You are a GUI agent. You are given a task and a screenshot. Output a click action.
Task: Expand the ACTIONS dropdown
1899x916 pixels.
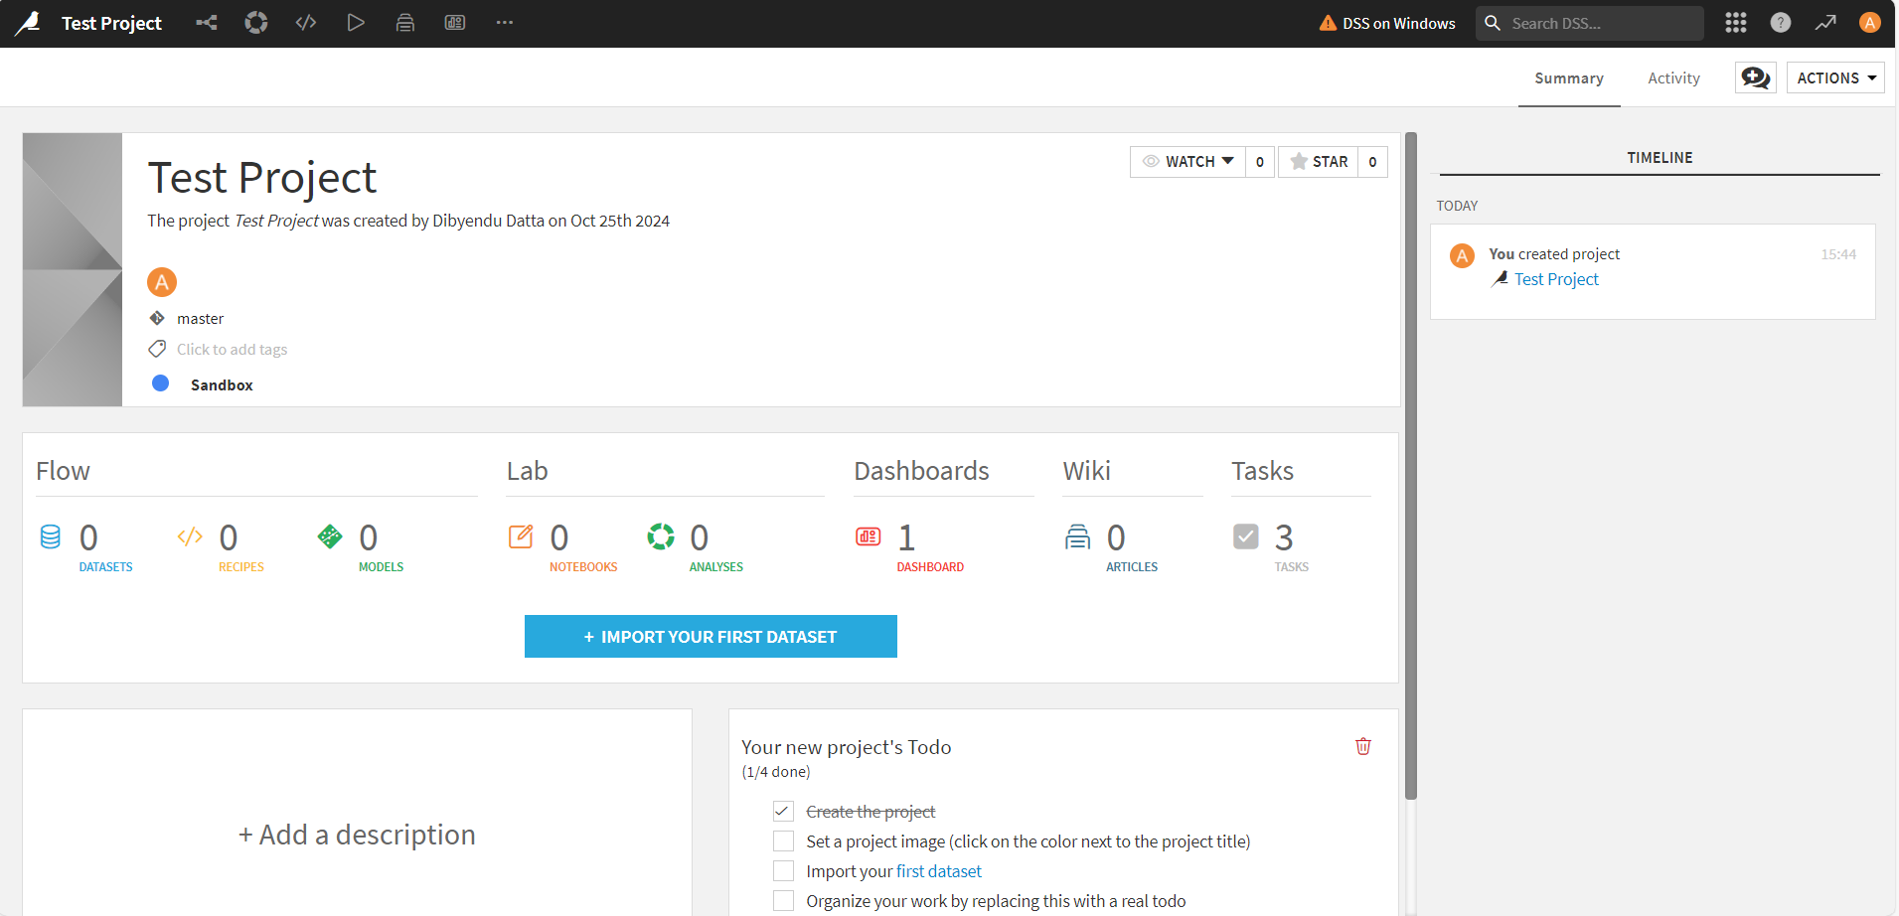(1834, 77)
